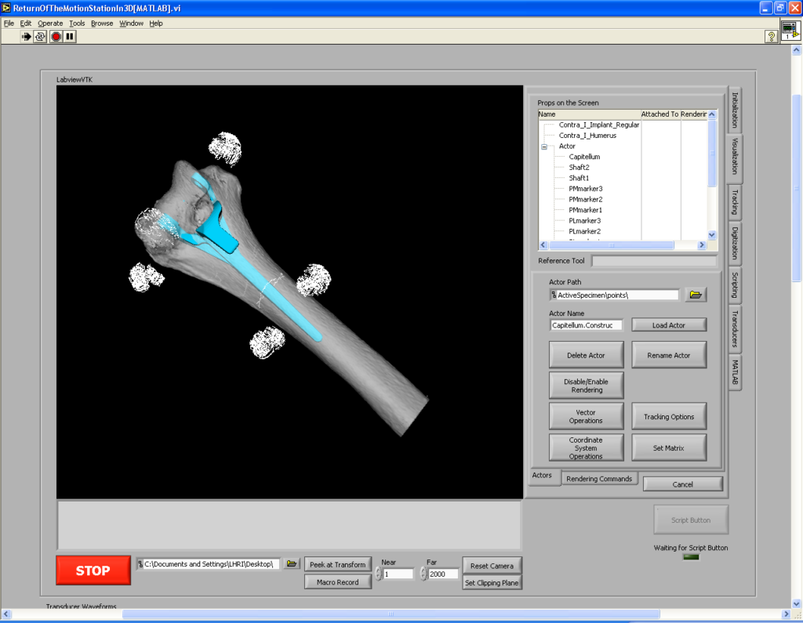Viewport: 803px width, 623px height.
Task: Click the Load Actor button
Action: [x=669, y=325]
